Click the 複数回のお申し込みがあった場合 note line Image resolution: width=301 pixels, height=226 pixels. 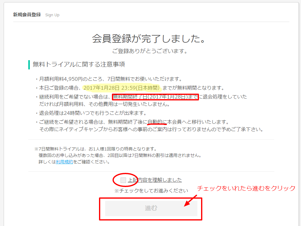click(120, 155)
